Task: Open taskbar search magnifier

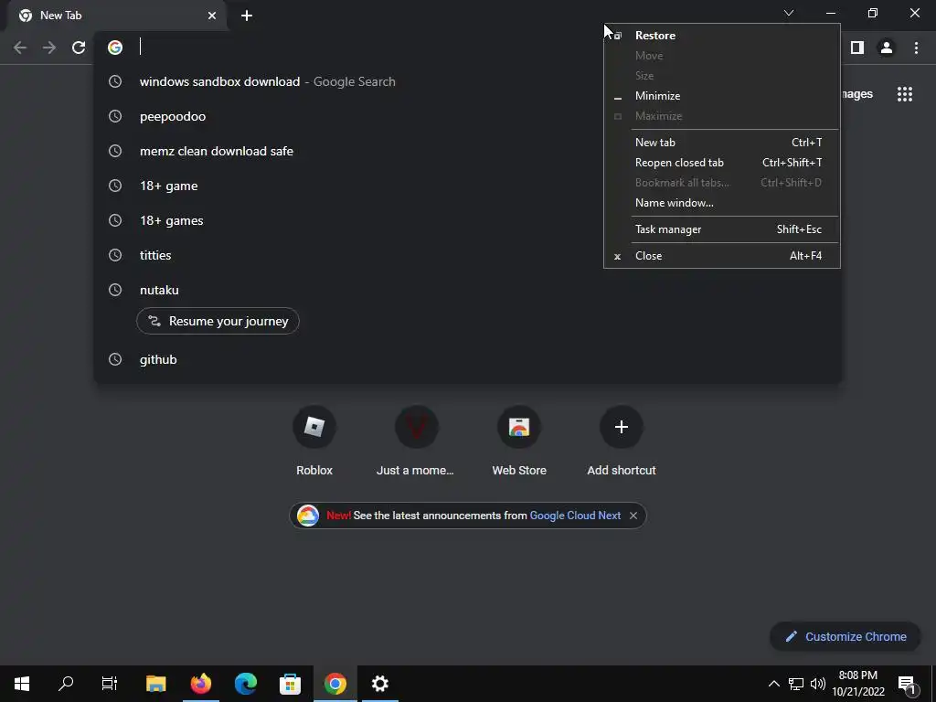Action: [66, 684]
